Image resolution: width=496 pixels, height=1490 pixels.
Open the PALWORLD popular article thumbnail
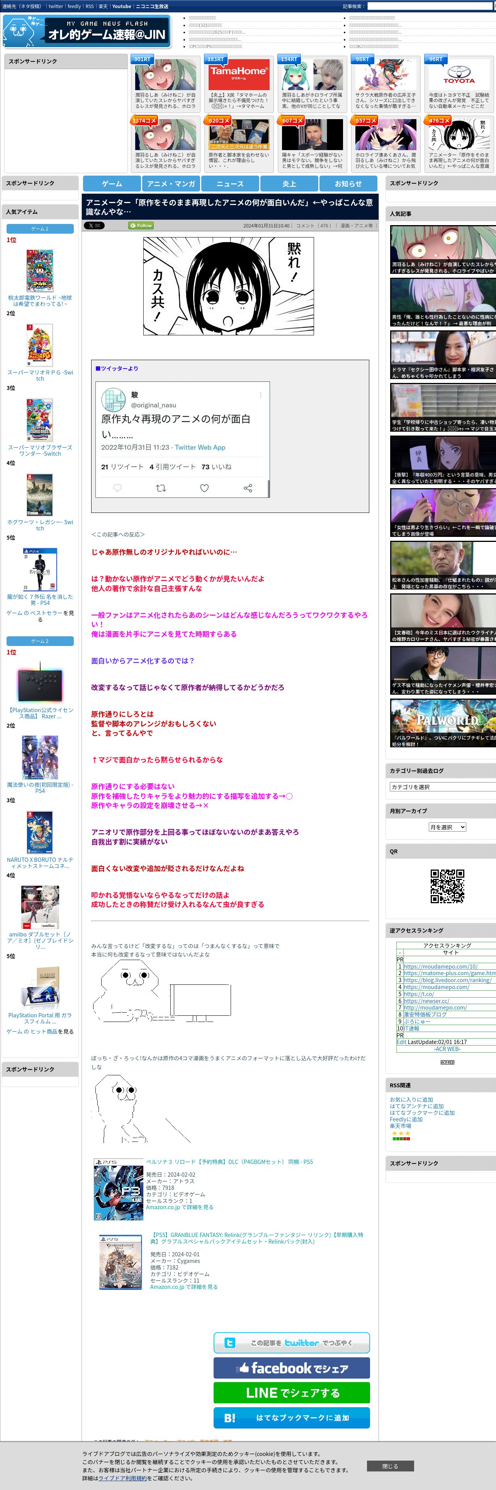pos(443,724)
